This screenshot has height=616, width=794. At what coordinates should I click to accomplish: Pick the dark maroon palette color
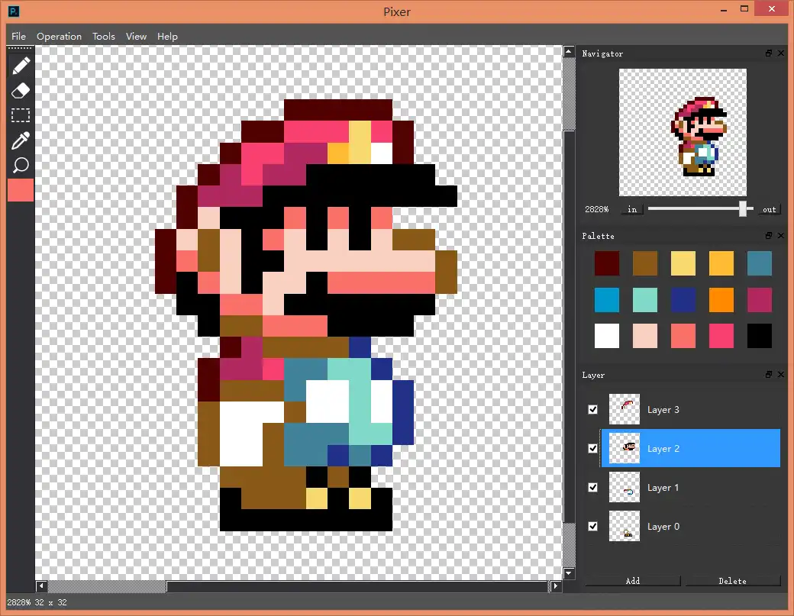click(607, 263)
